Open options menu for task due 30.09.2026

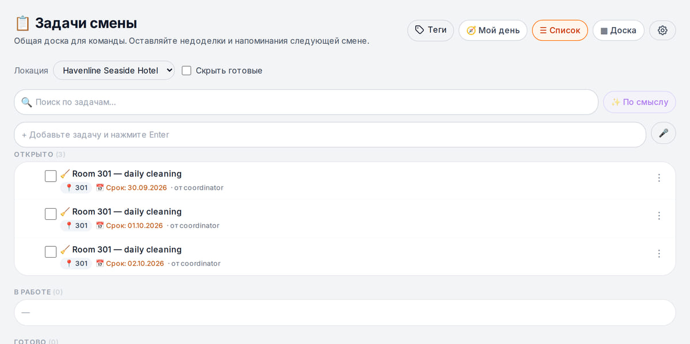(x=659, y=178)
